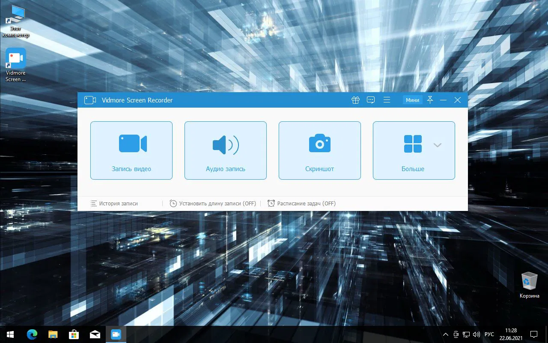Minimize the Vidmore Screen Recorder window

click(x=444, y=100)
